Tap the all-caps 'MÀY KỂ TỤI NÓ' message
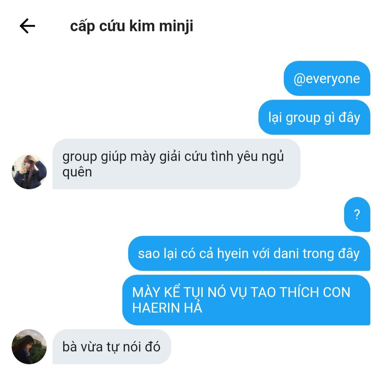This screenshot has height=368, width=382. [x=246, y=300]
